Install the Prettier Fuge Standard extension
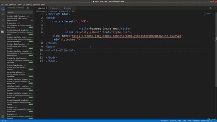 pyautogui.click(x=31, y=69)
